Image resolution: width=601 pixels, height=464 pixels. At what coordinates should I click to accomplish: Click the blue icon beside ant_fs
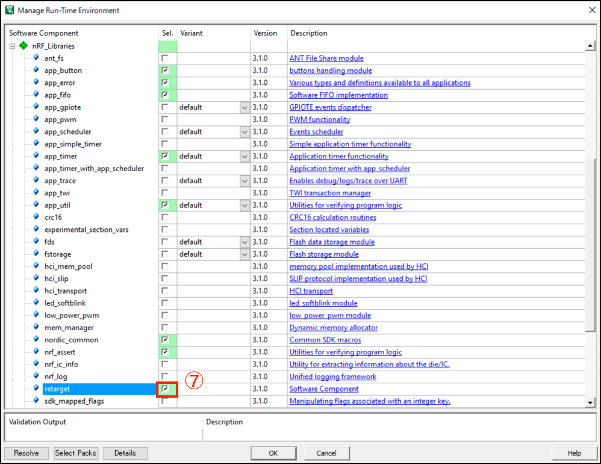point(36,58)
